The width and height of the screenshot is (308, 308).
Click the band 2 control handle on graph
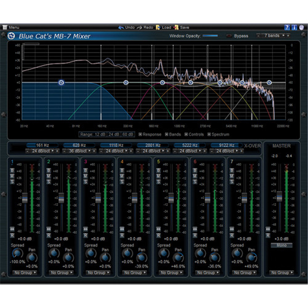coord(126,82)
